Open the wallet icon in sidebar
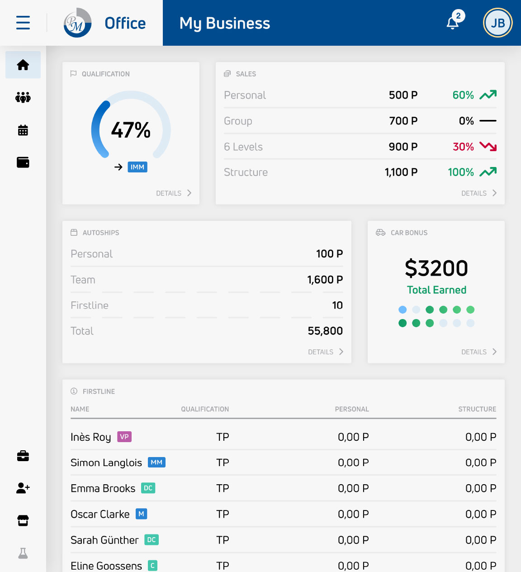Image resolution: width=521 pixels, height=572 pixels. click(23, 162)
